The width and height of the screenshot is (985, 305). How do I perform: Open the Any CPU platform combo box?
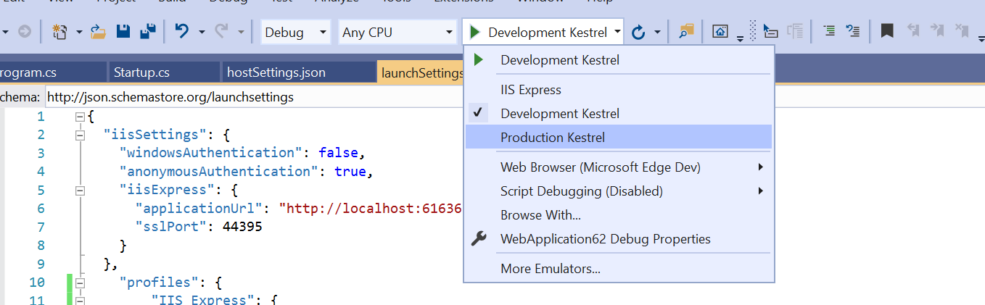tap(397, 33)
